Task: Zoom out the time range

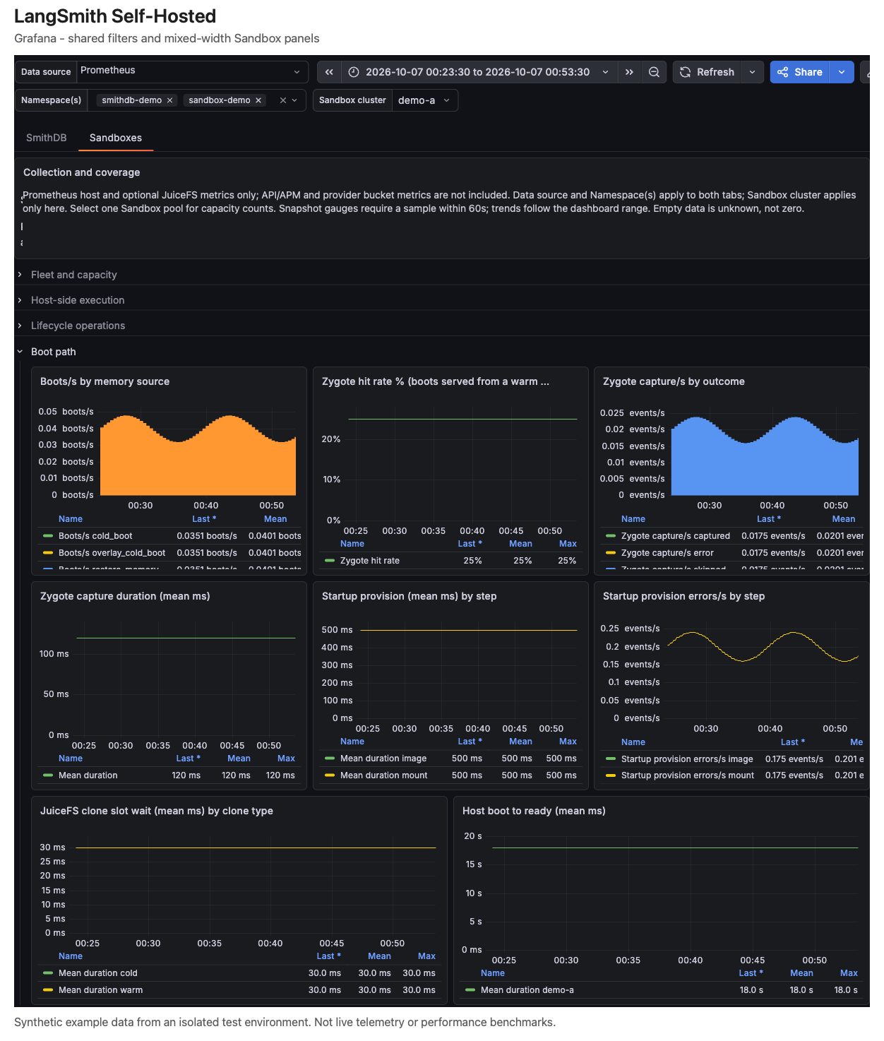Action: point(654,72)
